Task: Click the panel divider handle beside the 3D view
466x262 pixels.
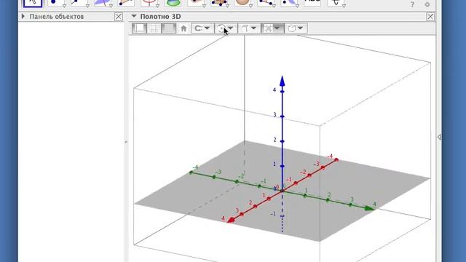Action: tap(126, 142)
